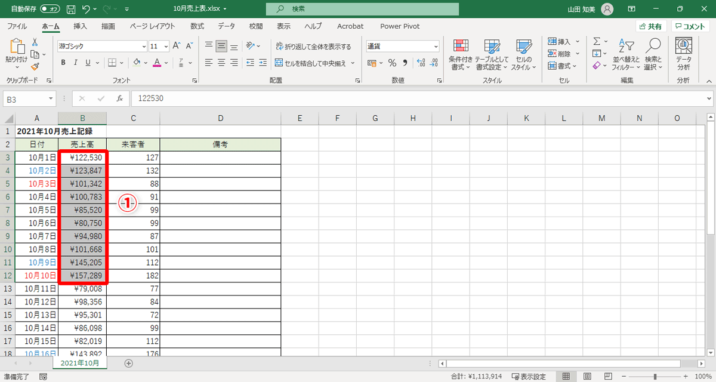
Task: Click the 検索 search box
Action: tap(363, 10)
